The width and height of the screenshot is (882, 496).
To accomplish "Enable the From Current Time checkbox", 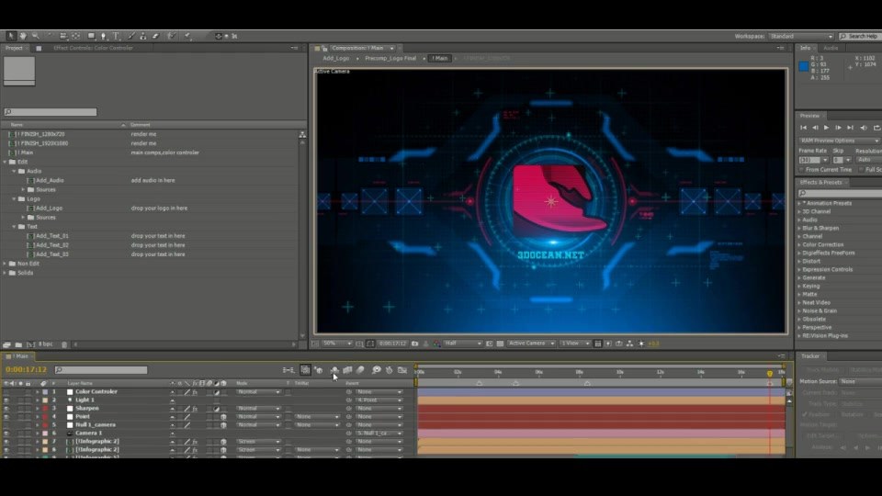I will pos(801,170).
